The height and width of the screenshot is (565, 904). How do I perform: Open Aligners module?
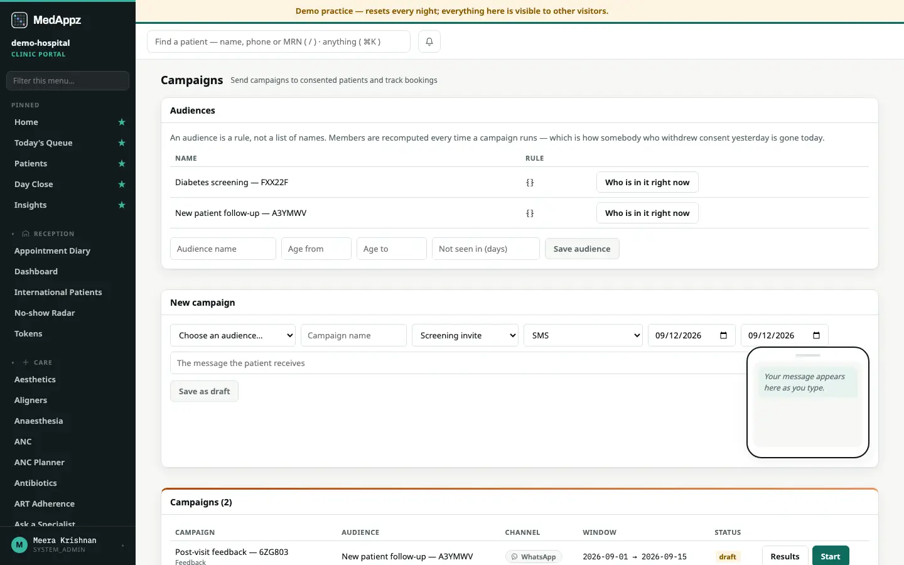(31, 401)
